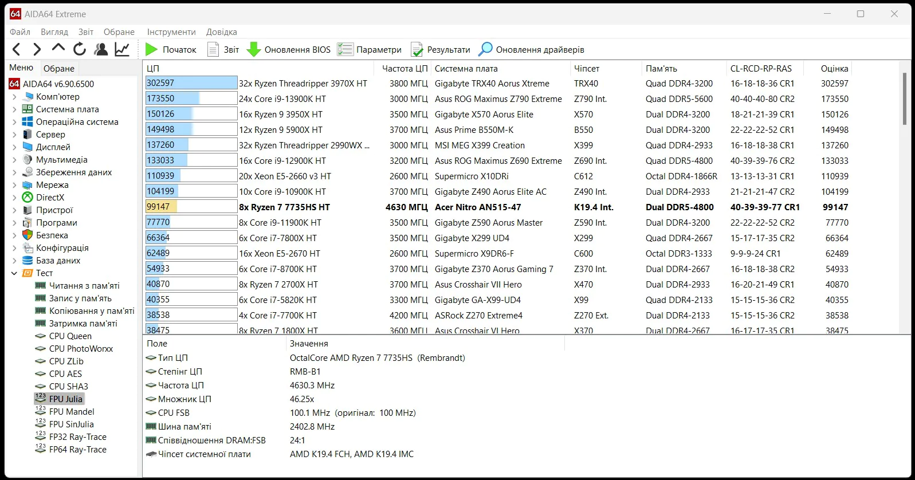915x480 pixels.
Task: Select the Конфігурація icon in tree
Action: click(28, 248)
